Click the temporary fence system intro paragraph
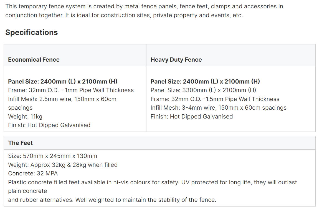This screenshot has height=219, width=322. (x=144, y=11)
